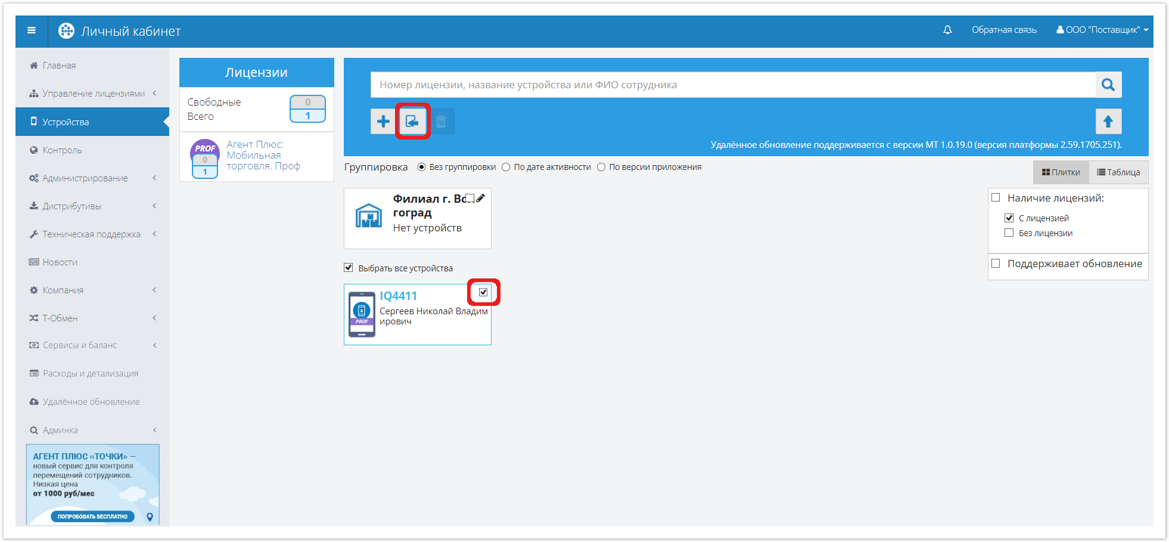
Task: Toggle 'Выбрать все устройства' checkbox
Action: pos(349,268)
